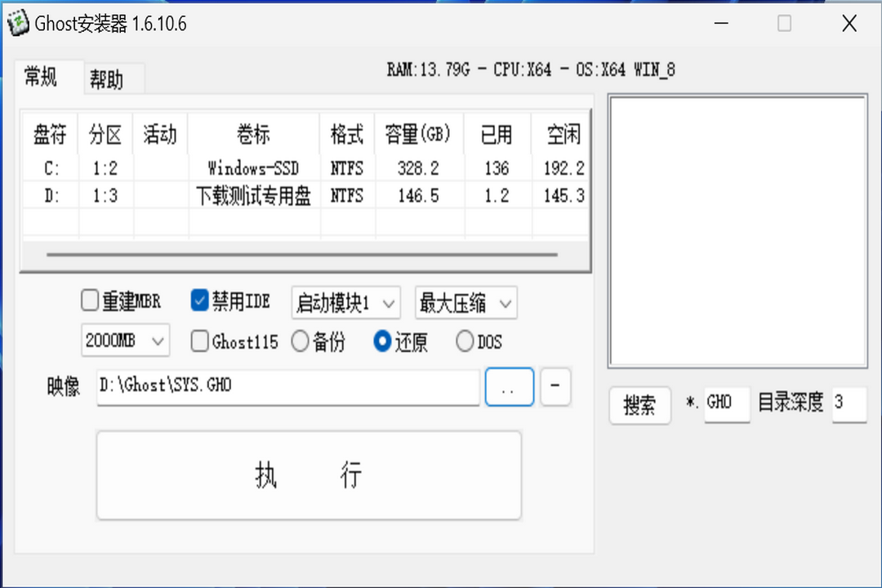
Task: Enable the Ghost115 checkbox
Action: (x=199, y=341)
